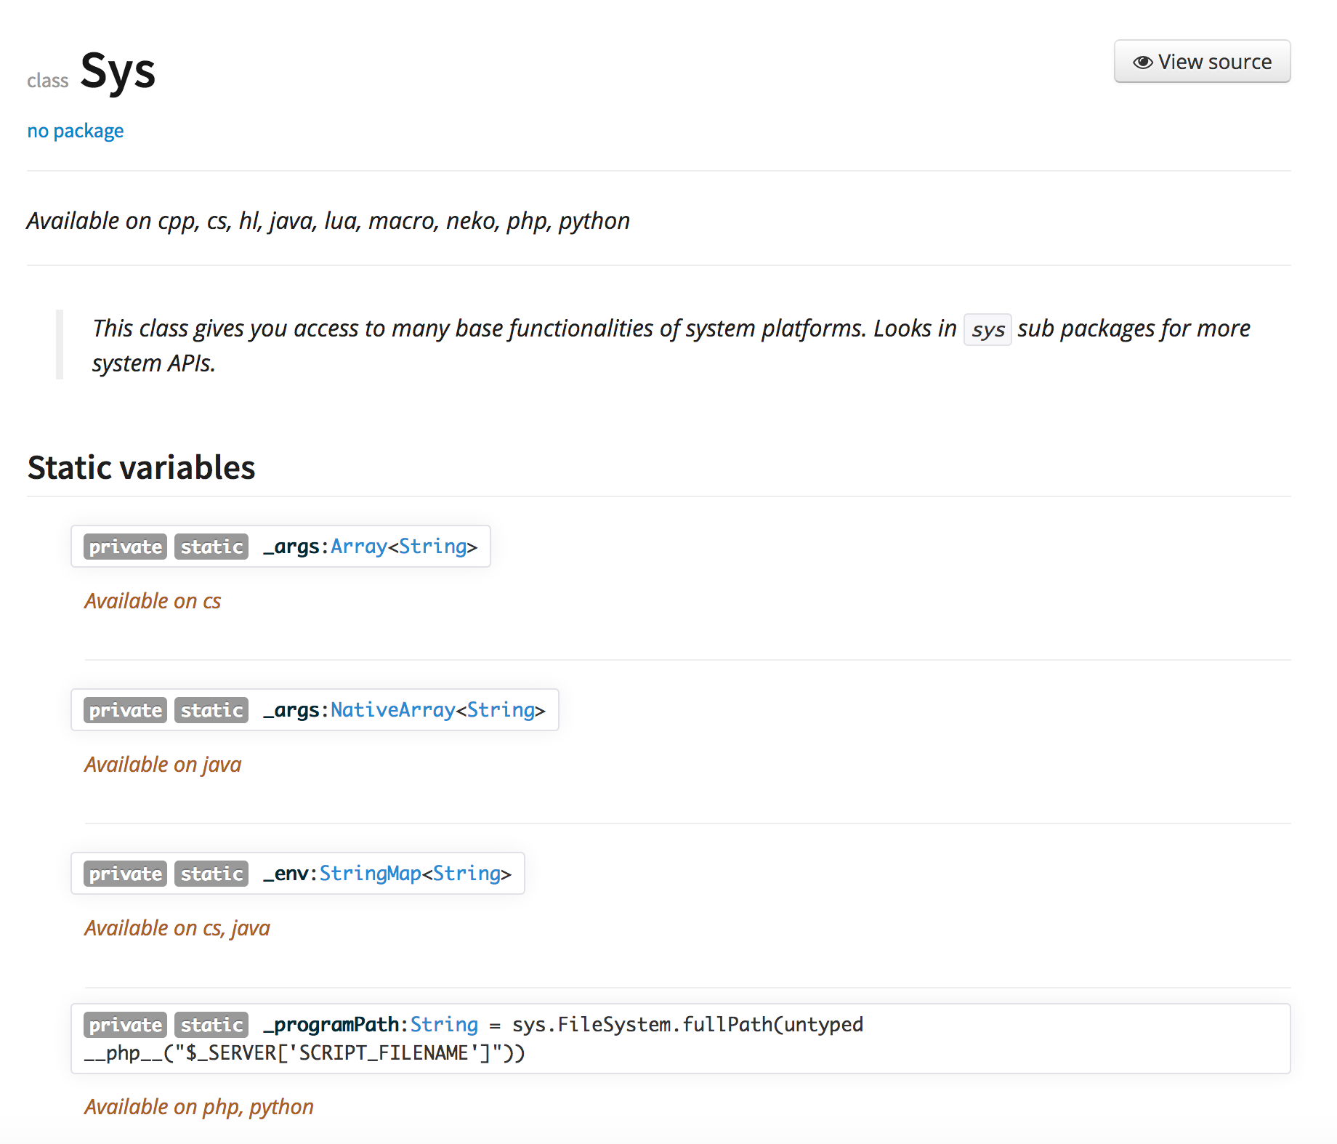This screenshot has width=1337, height=1144.
Task: Click the static badge on _env variable
Action: [x=211, y=873]
